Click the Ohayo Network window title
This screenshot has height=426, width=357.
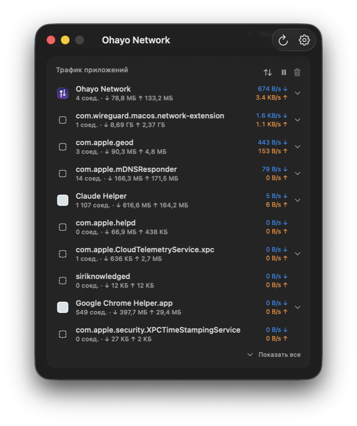136,40
